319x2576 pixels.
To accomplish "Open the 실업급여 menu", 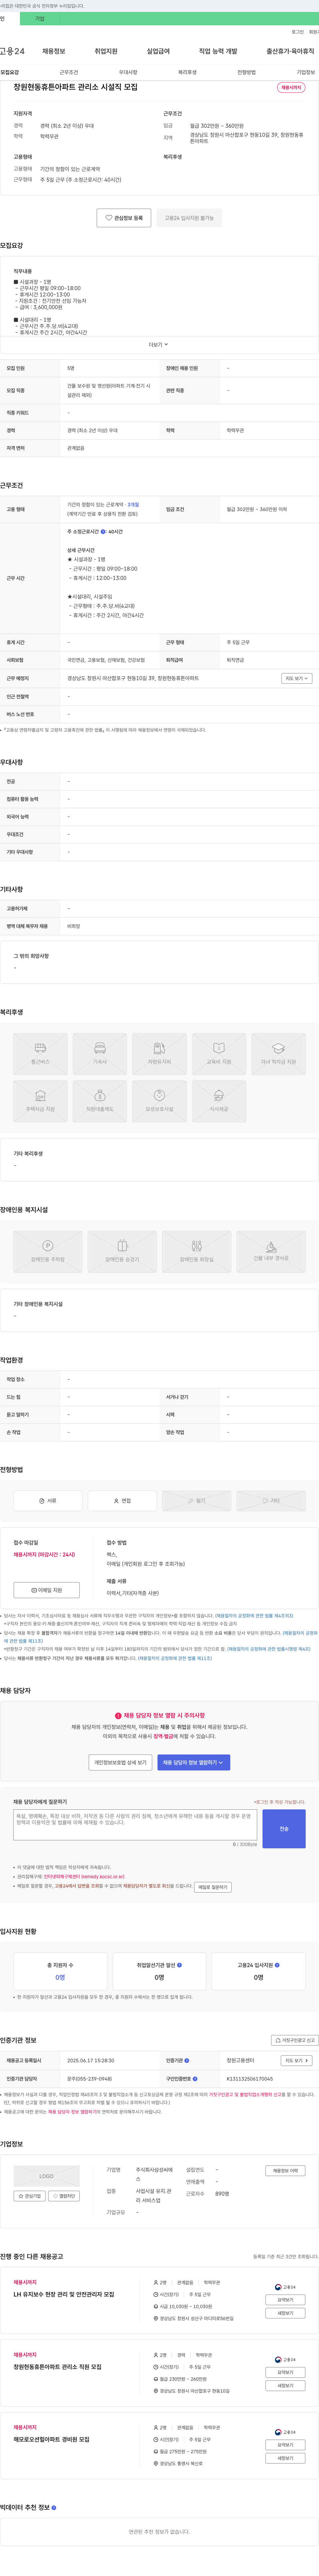I will pyautogui.click(x=158, y=51).
